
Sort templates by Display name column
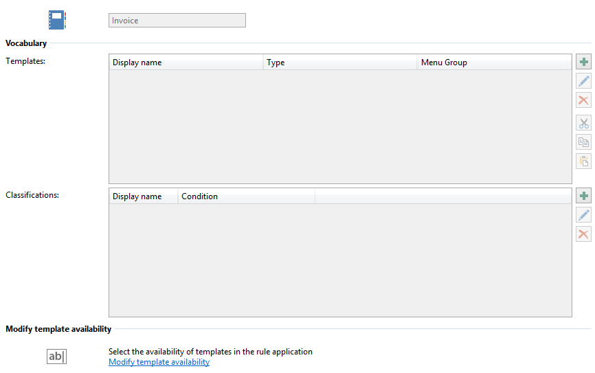point(186,63)
